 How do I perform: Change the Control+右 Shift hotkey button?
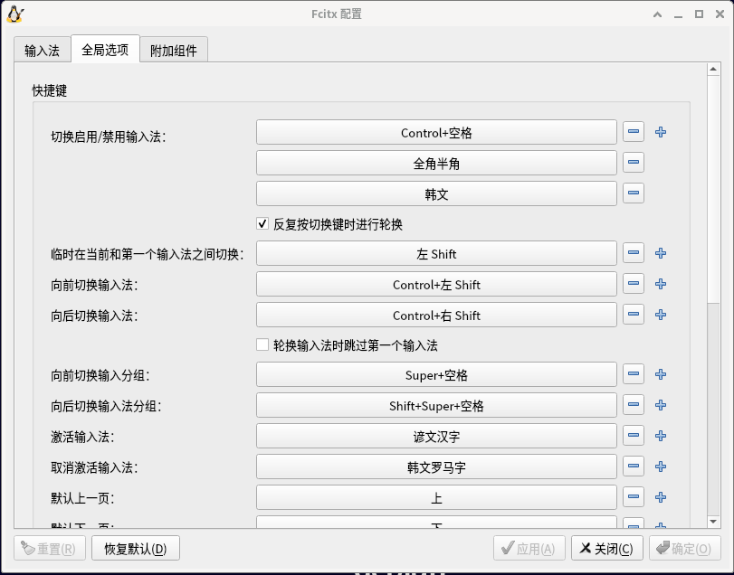436,316
